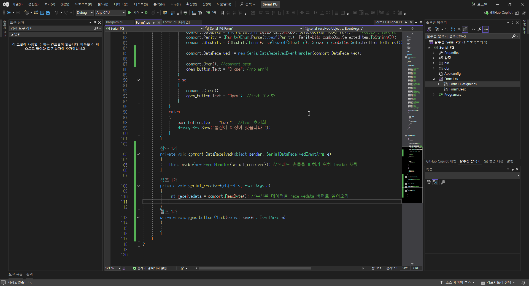529x286 pixels.
Task: Open the 디버그(D) menu
Action: click(x=121, y=4)
